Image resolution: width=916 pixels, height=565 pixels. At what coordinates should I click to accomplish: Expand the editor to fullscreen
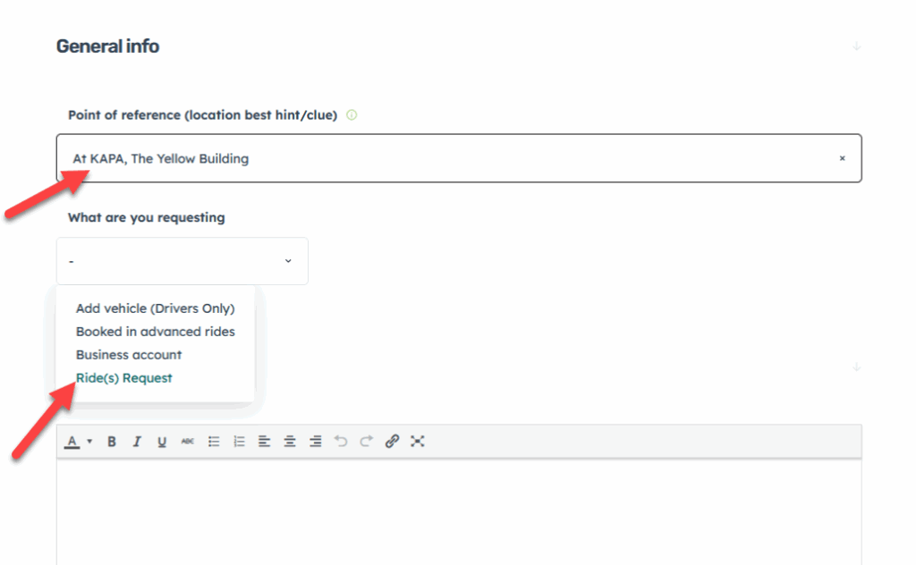pyautogui.click(x=417, y=442)
